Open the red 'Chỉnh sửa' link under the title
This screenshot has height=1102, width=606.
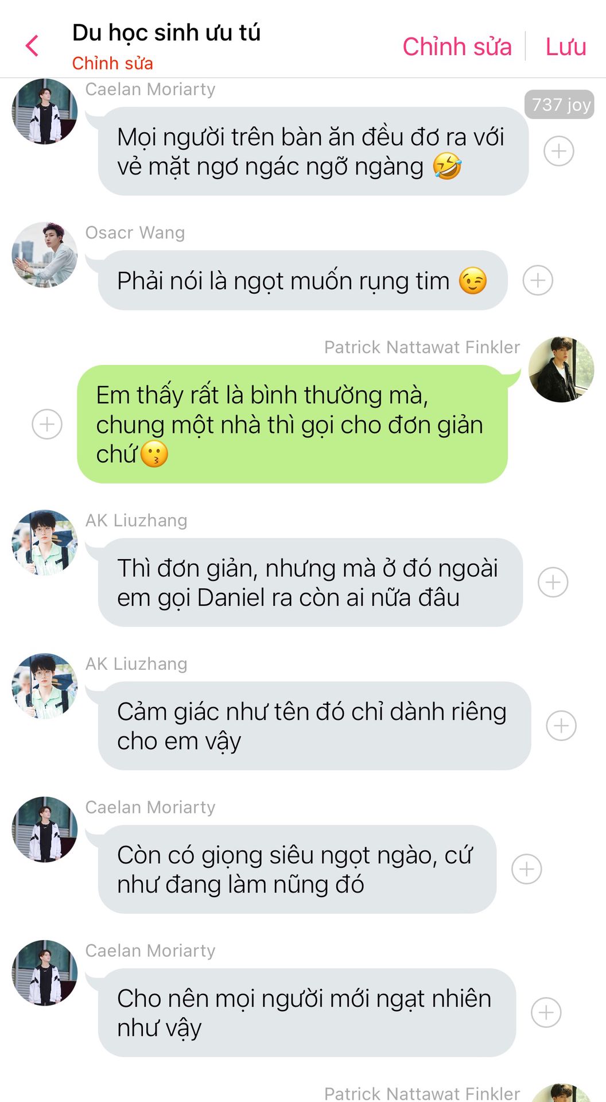coord(112,63)
